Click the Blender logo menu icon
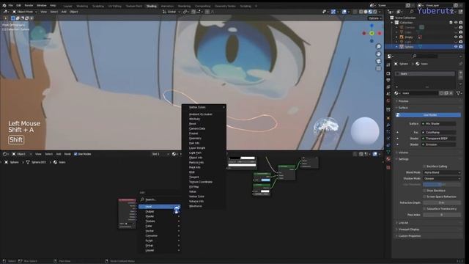 coord(4,5)
